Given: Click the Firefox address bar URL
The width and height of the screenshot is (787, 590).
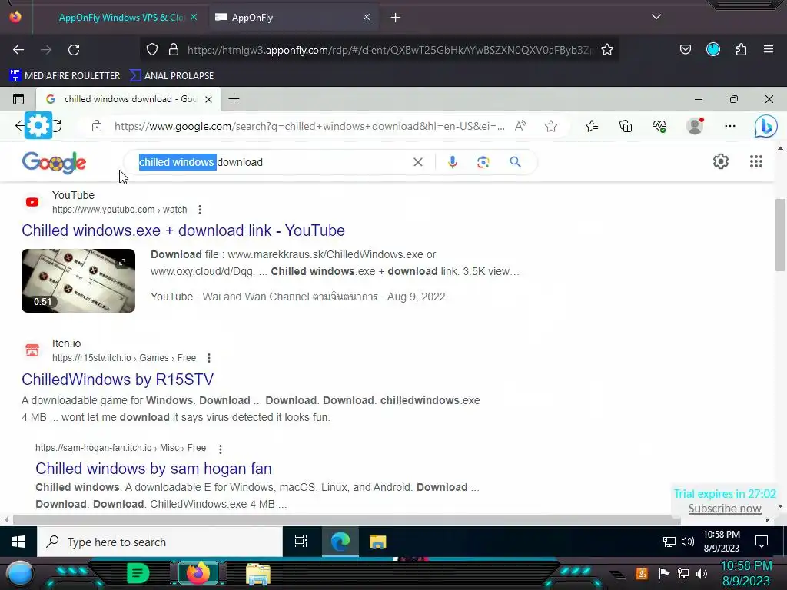Looking at the screenshot, I should point(389,50).
